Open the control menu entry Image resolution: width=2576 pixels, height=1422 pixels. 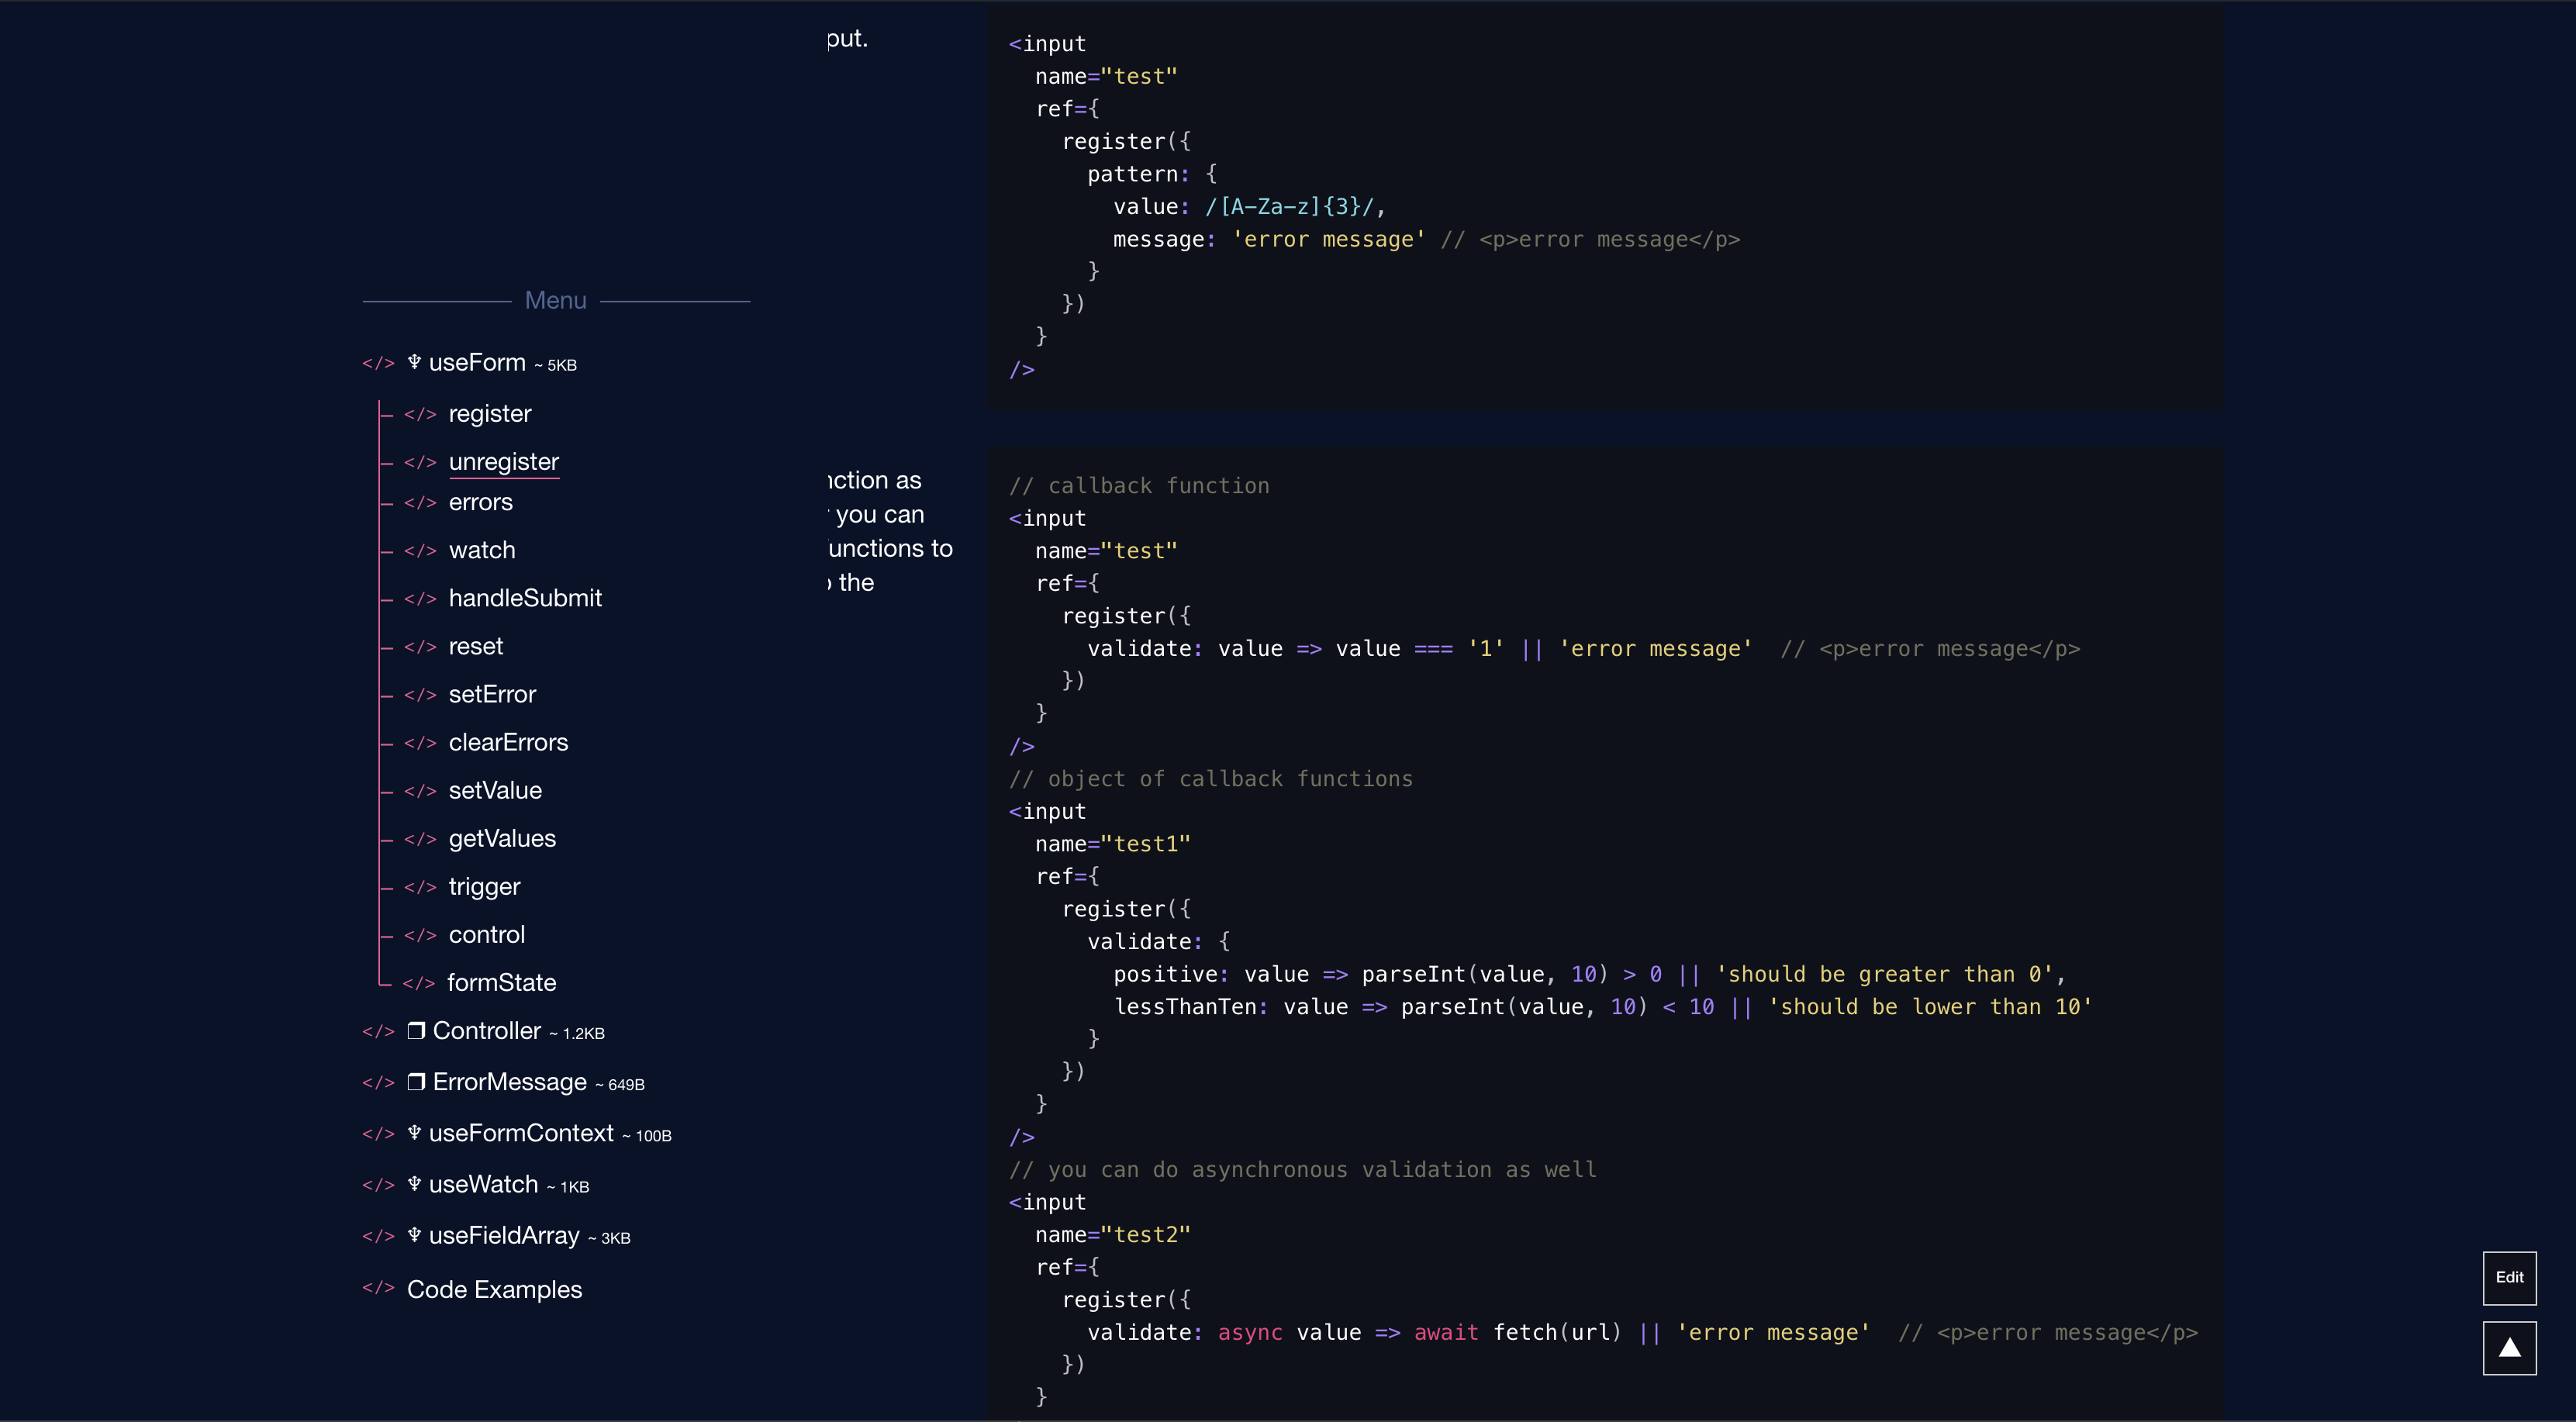click(x=487, y=935)
